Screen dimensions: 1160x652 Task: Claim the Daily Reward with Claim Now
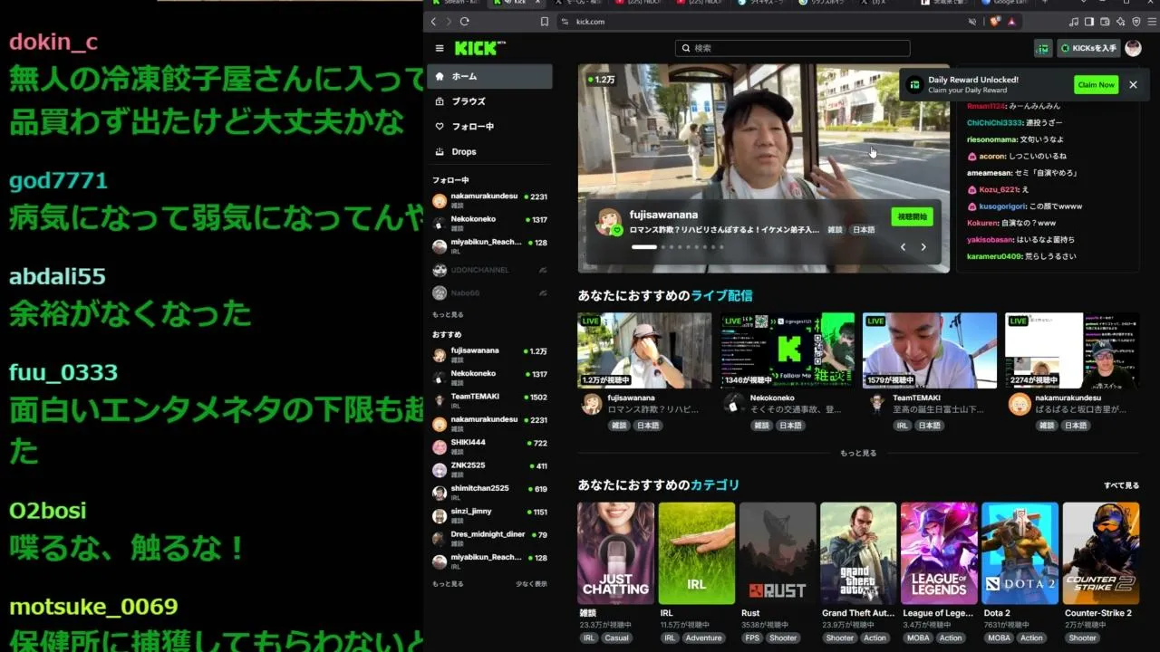[1096, 84]
